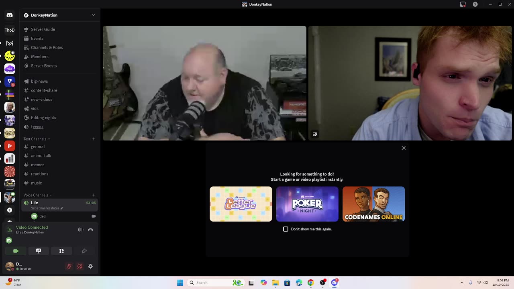Click Video Connected status text
The width and height of the screenshot is (514, 289).
pos(32,227)
